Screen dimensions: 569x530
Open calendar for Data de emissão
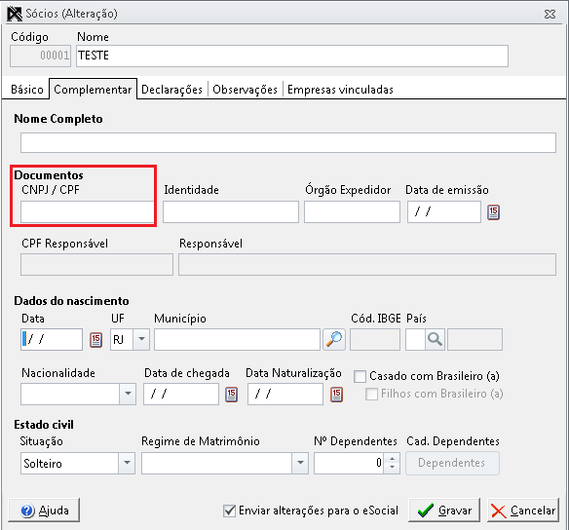click(x=493, y=212)
